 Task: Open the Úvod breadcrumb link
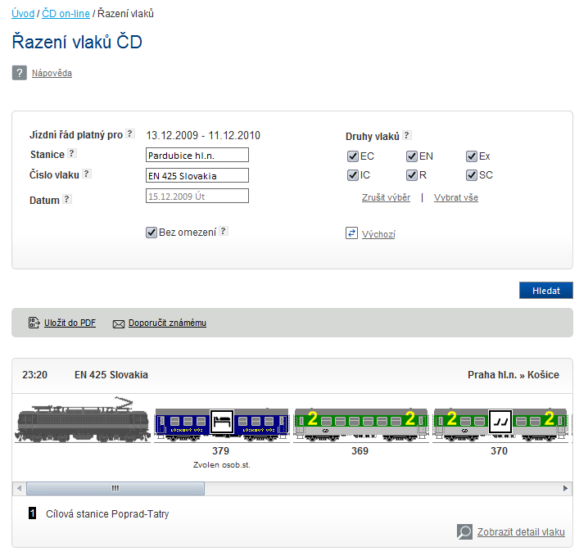(x=23, y=14)
